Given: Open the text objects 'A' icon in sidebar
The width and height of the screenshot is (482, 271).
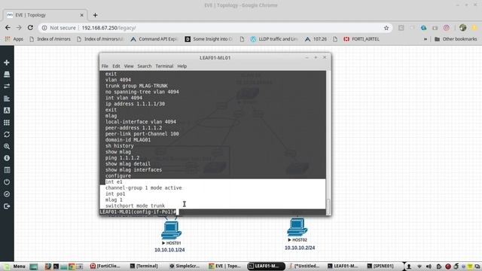Looking at the screenshot, I should tap(7, 111).
